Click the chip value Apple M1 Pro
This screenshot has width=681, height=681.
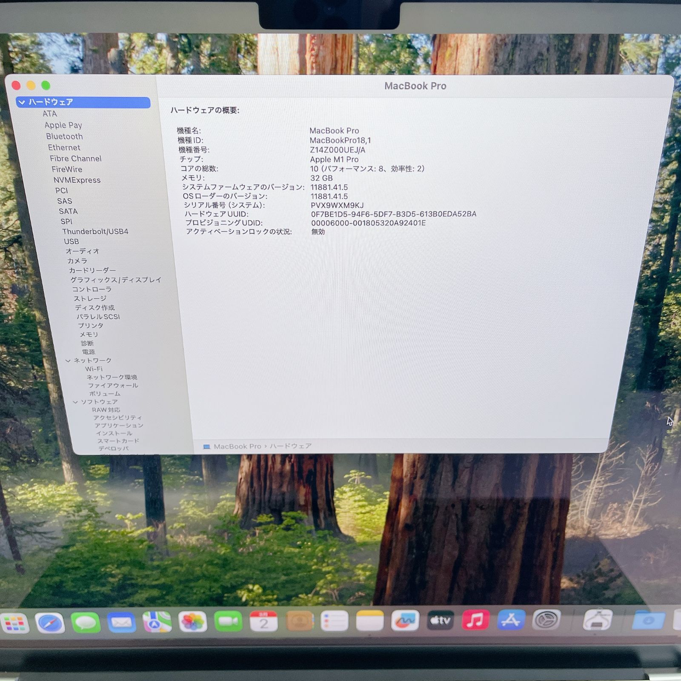[x=334, y=160]
